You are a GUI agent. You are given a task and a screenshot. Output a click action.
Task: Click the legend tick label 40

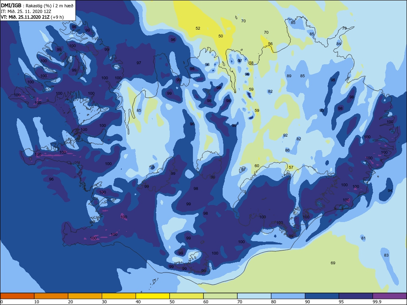point(138,302)
